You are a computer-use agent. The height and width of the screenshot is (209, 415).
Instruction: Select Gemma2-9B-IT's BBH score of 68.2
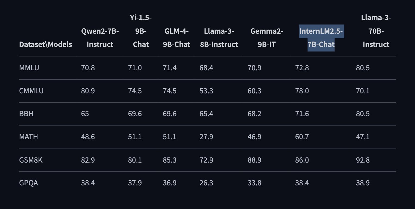coord(254,114)
